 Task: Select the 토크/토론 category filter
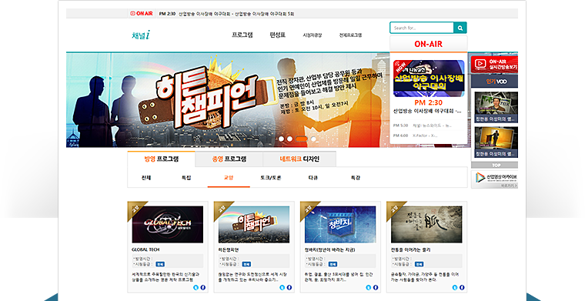pos(270,178)
